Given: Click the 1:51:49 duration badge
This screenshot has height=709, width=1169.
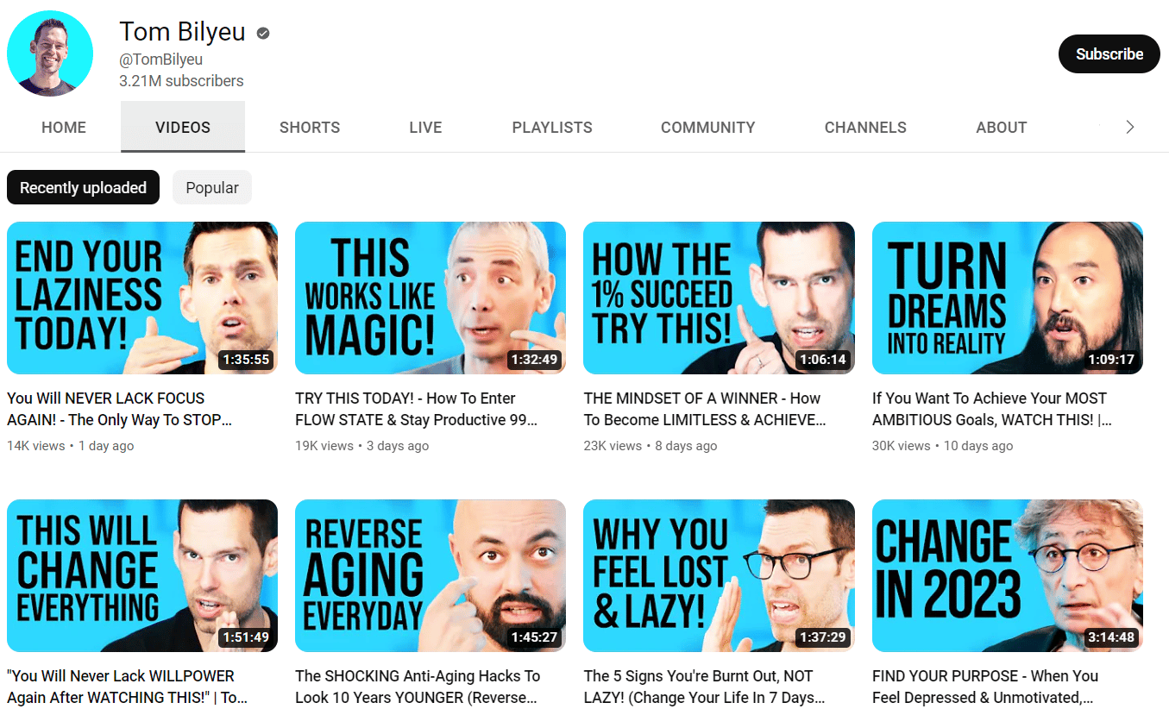Looking at the screenshot, I should point(246,637).
